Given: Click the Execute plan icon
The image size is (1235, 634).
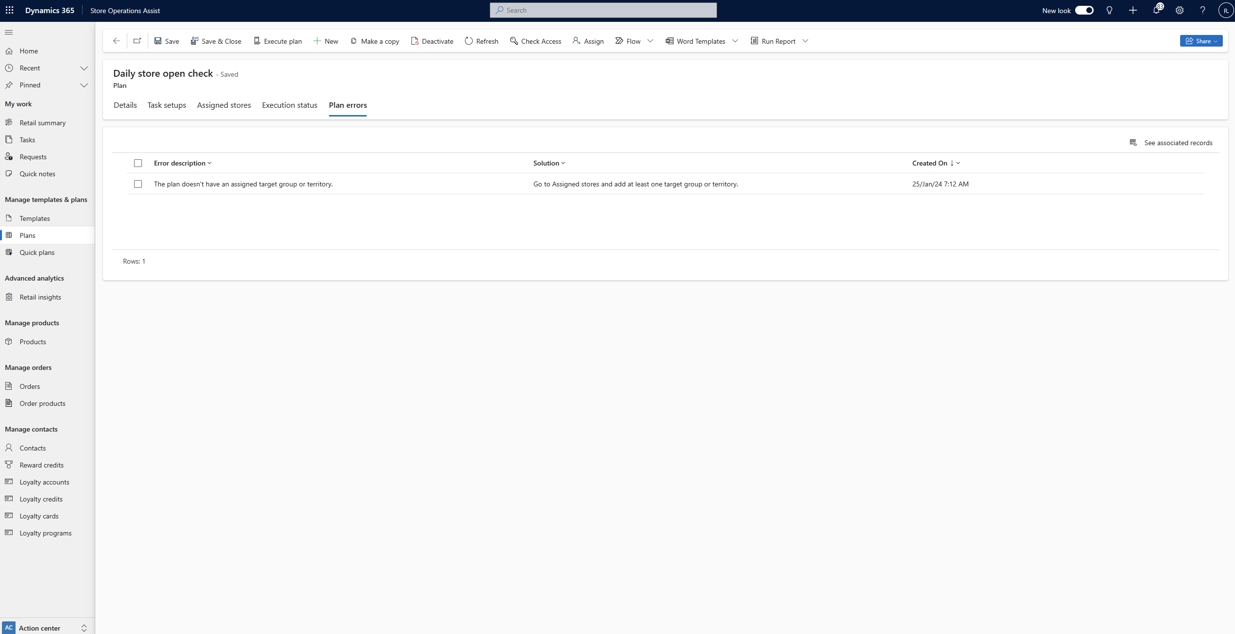Looking at the screenshot, I should pos(257,40).
